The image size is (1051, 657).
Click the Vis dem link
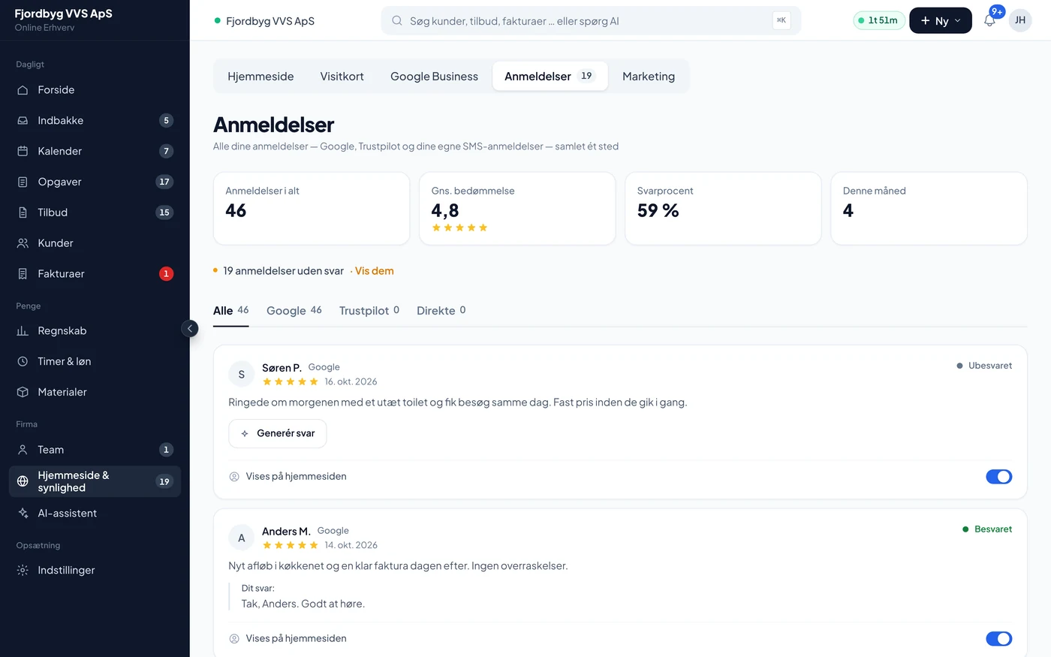375,271
